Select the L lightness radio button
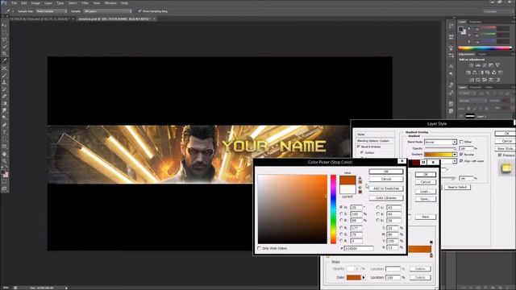Image resolution: width=516 pixels, height=290 pixels. click(378, 207)
